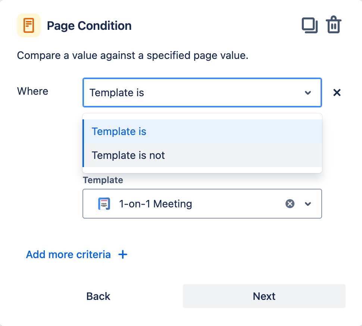This screenshot has height=326, width=362.
Task: Open the Where condition combo box
Action: [x=194, y=93]
